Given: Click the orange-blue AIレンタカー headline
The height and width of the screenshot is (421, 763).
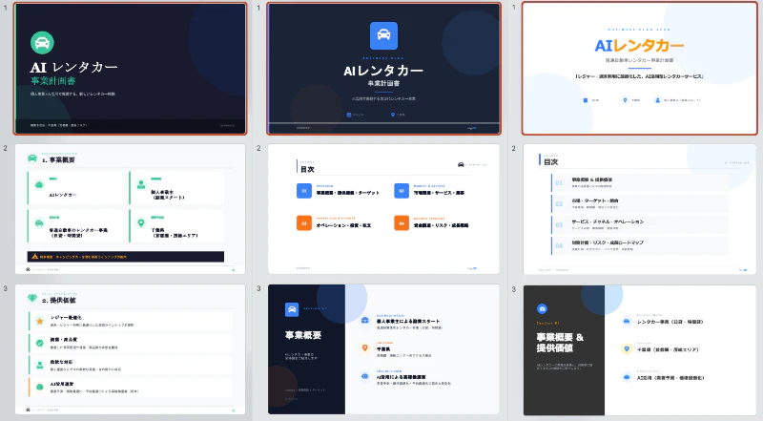Looking at the screenshot, I should pyautogui.click(x=639, y=46).
